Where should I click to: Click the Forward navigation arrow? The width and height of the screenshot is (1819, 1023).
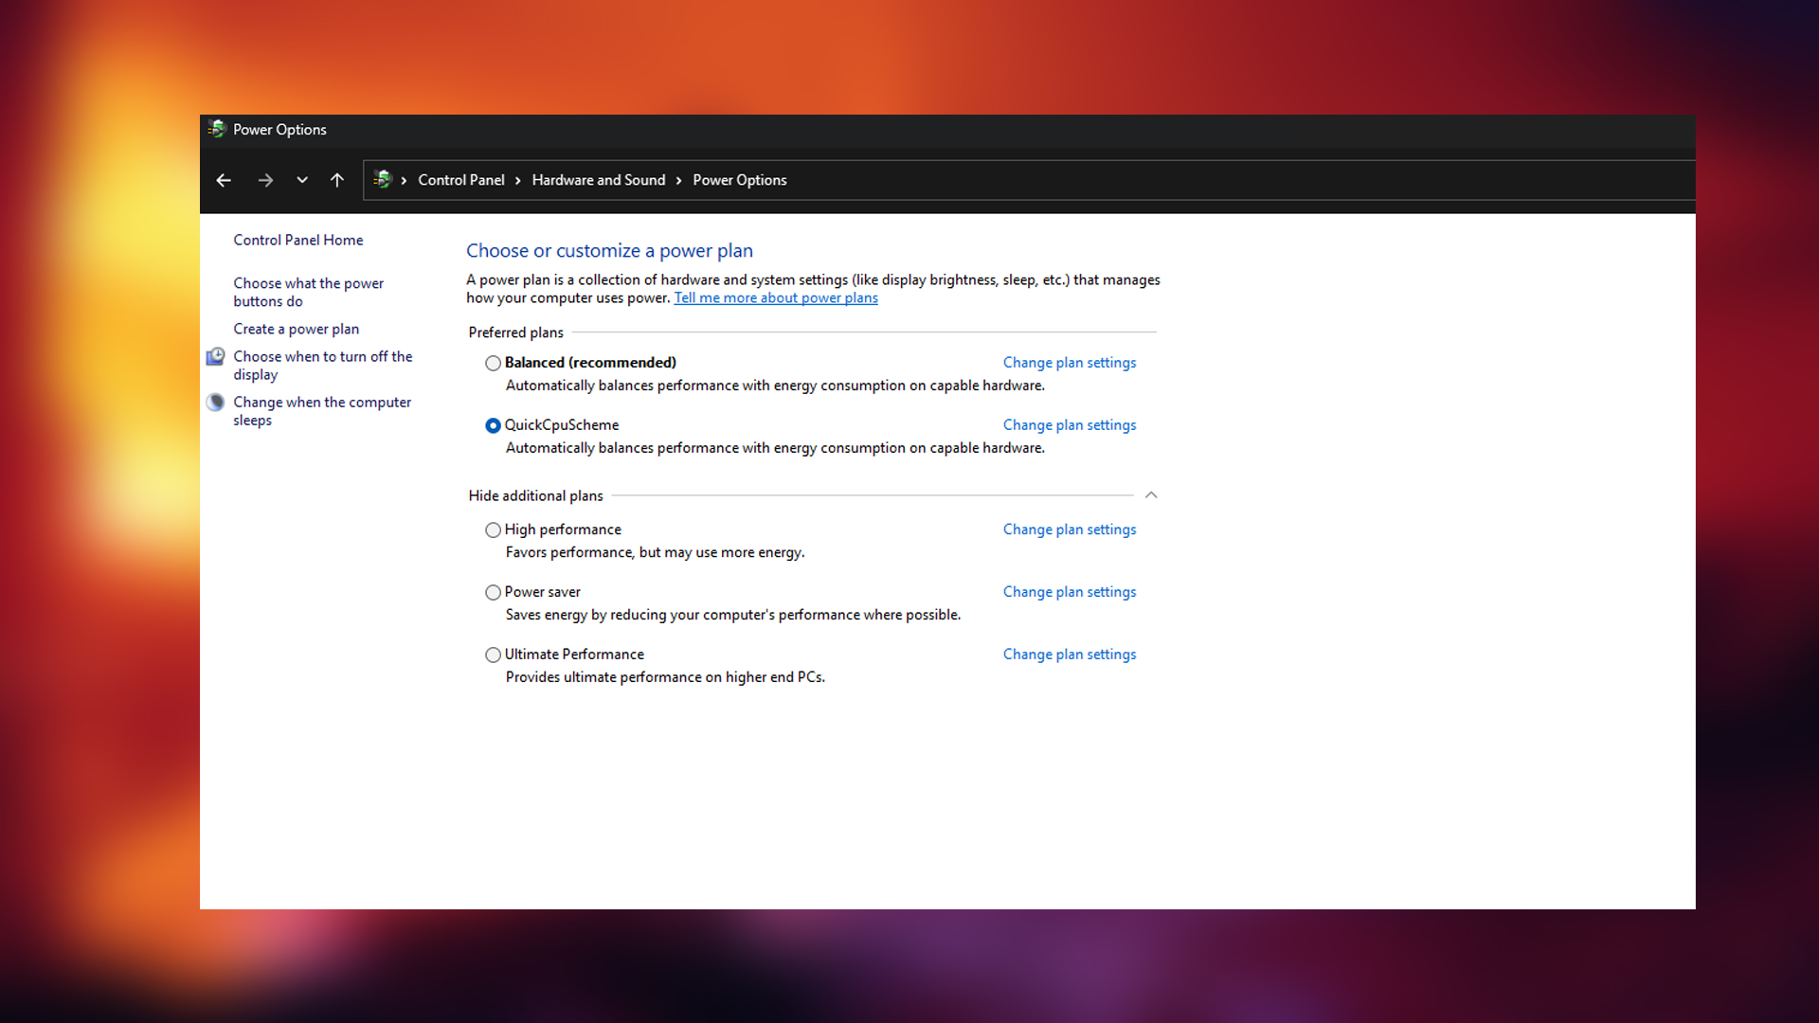pos(265,180)
